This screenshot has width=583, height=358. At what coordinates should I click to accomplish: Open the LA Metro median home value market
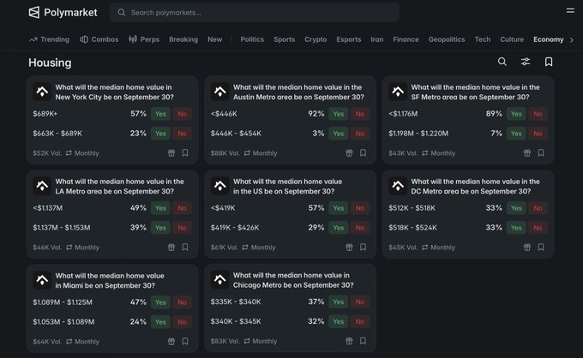pyautogui.click(x=120, y=187)
